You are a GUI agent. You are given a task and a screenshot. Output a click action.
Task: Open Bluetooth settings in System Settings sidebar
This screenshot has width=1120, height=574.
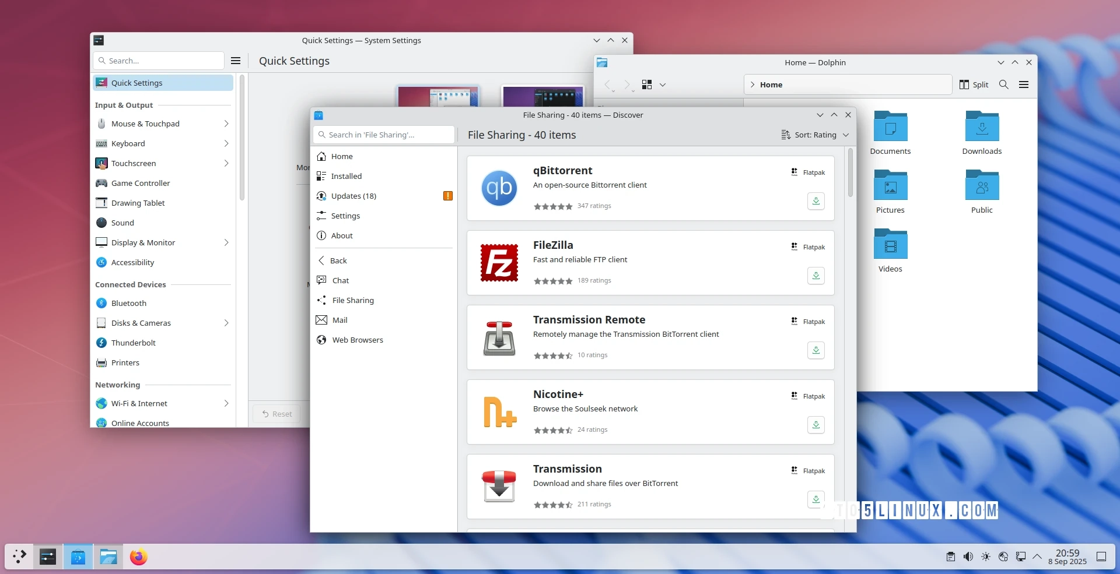128,303
